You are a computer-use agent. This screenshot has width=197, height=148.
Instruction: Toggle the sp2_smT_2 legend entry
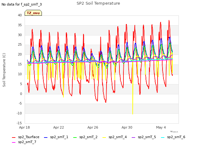[x=85, y=137]
